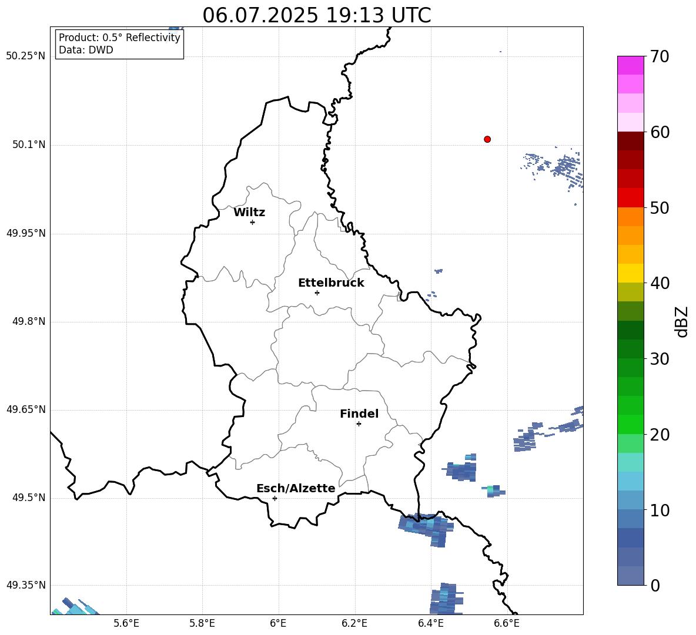
Task: Click the dark red colorbar segment below 60
Action: (630, 141)
